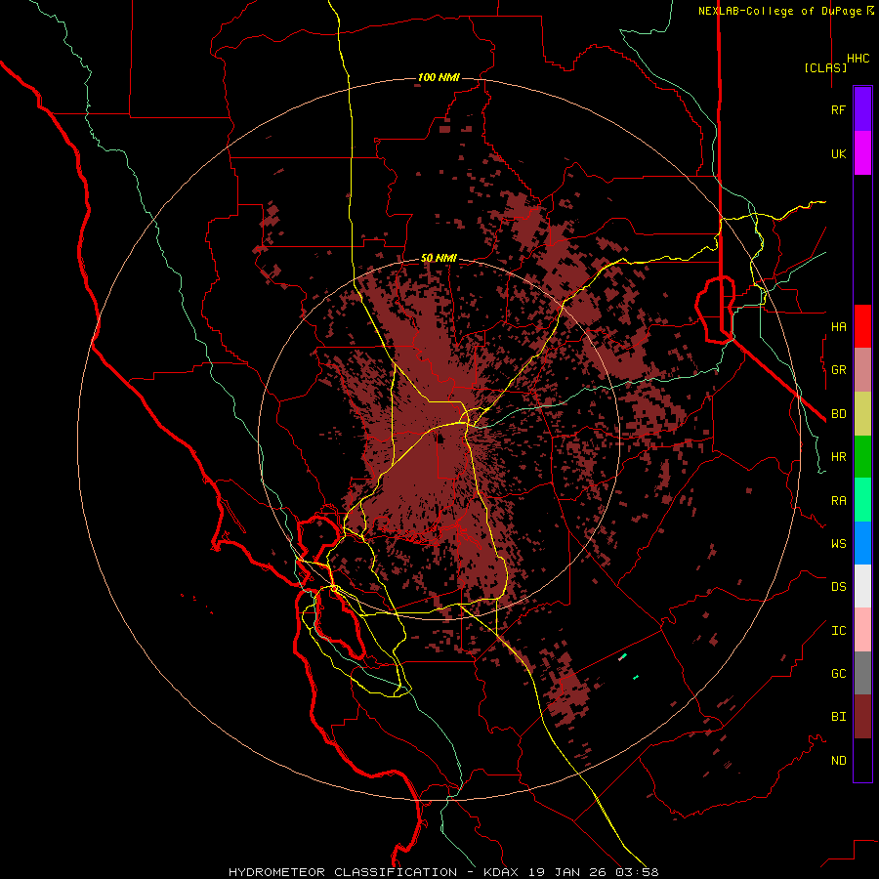The width and height of the screenshot is (879, 879).
Task: Click the BD legend label
Action: (x=838, y=414)
